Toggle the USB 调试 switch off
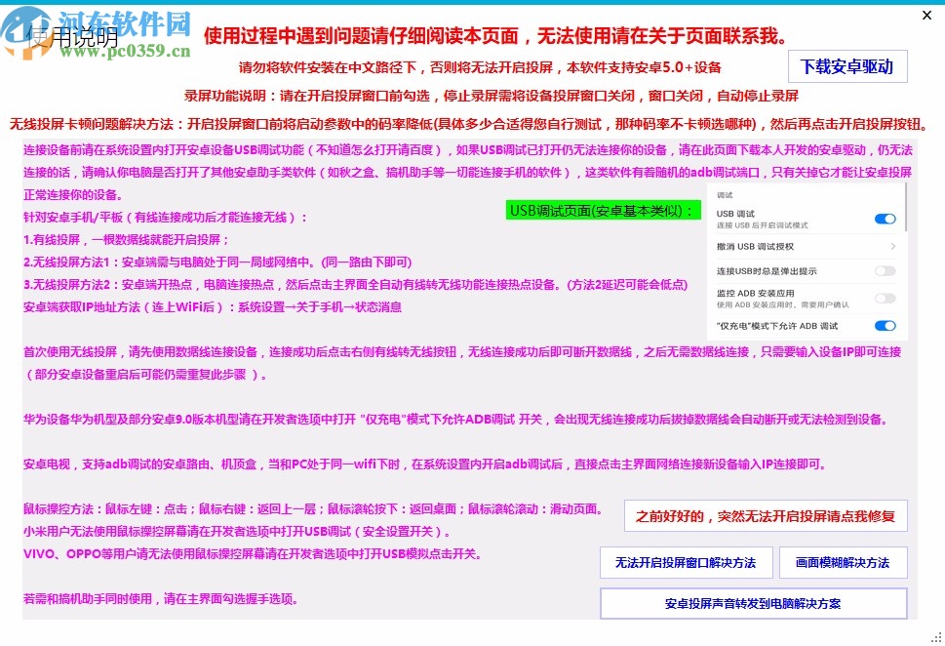945x646 pixels. [884, 220]
